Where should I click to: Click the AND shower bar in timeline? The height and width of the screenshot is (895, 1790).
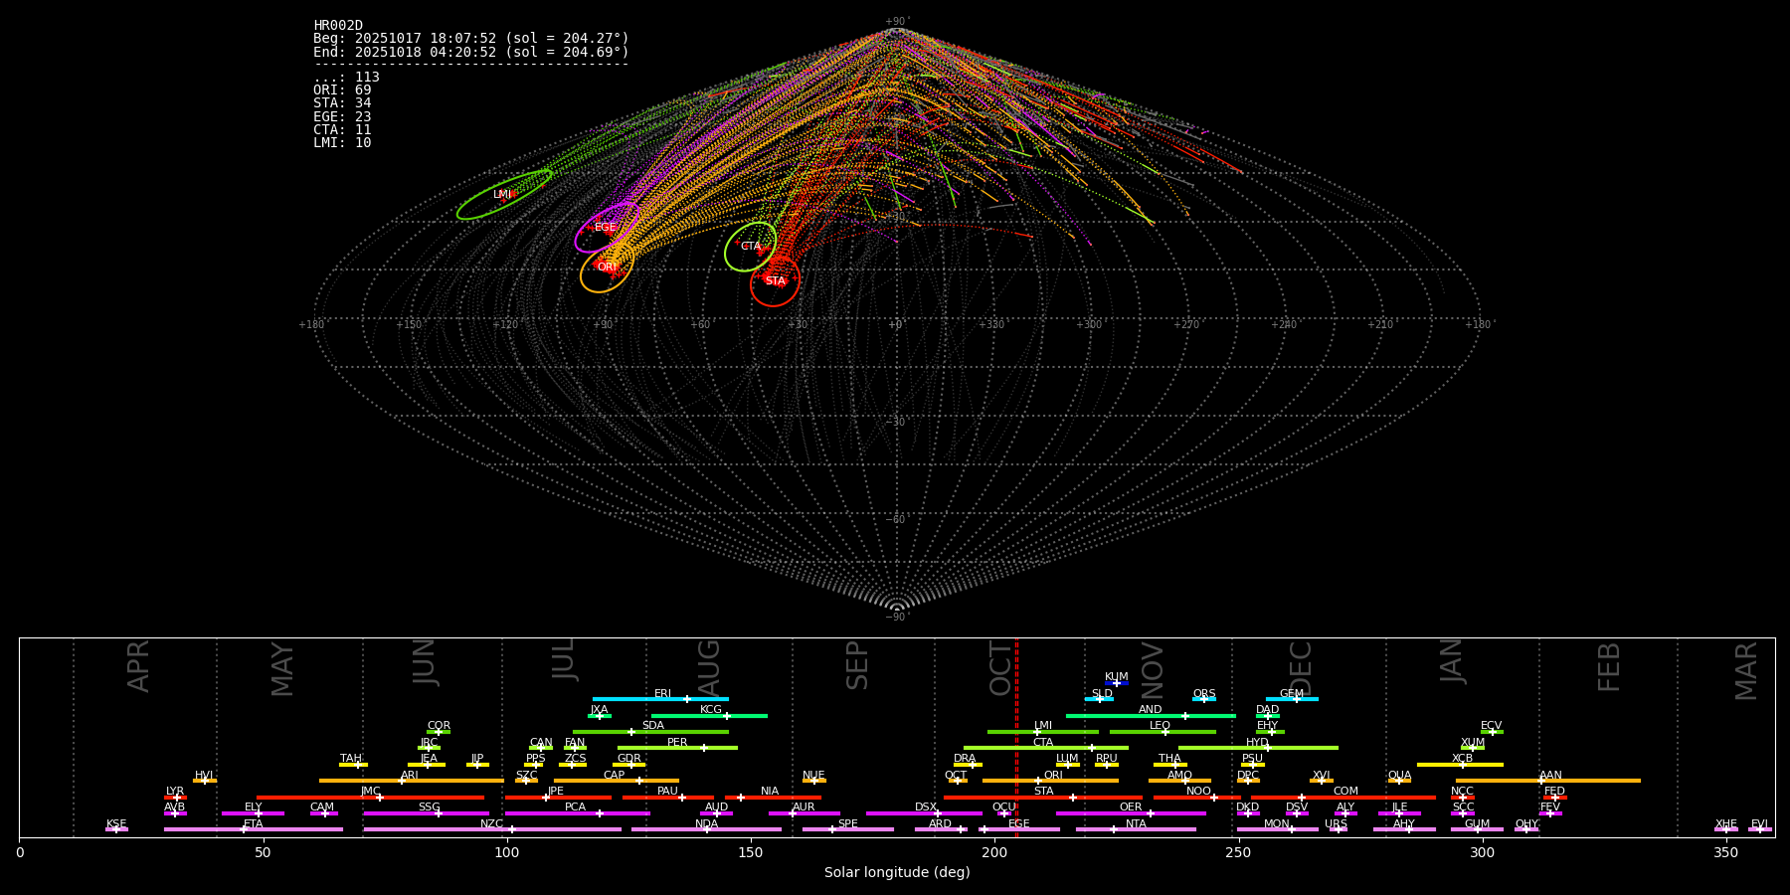(1151, 715)
